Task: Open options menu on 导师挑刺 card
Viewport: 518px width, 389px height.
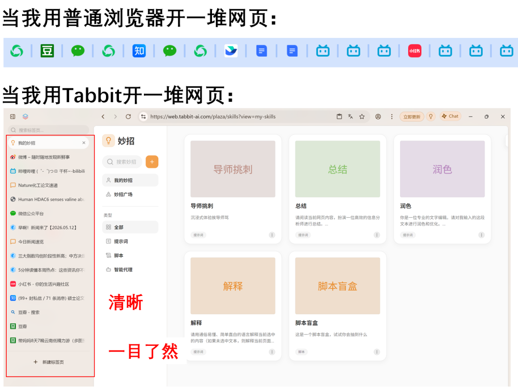Action: pos(272,235)
